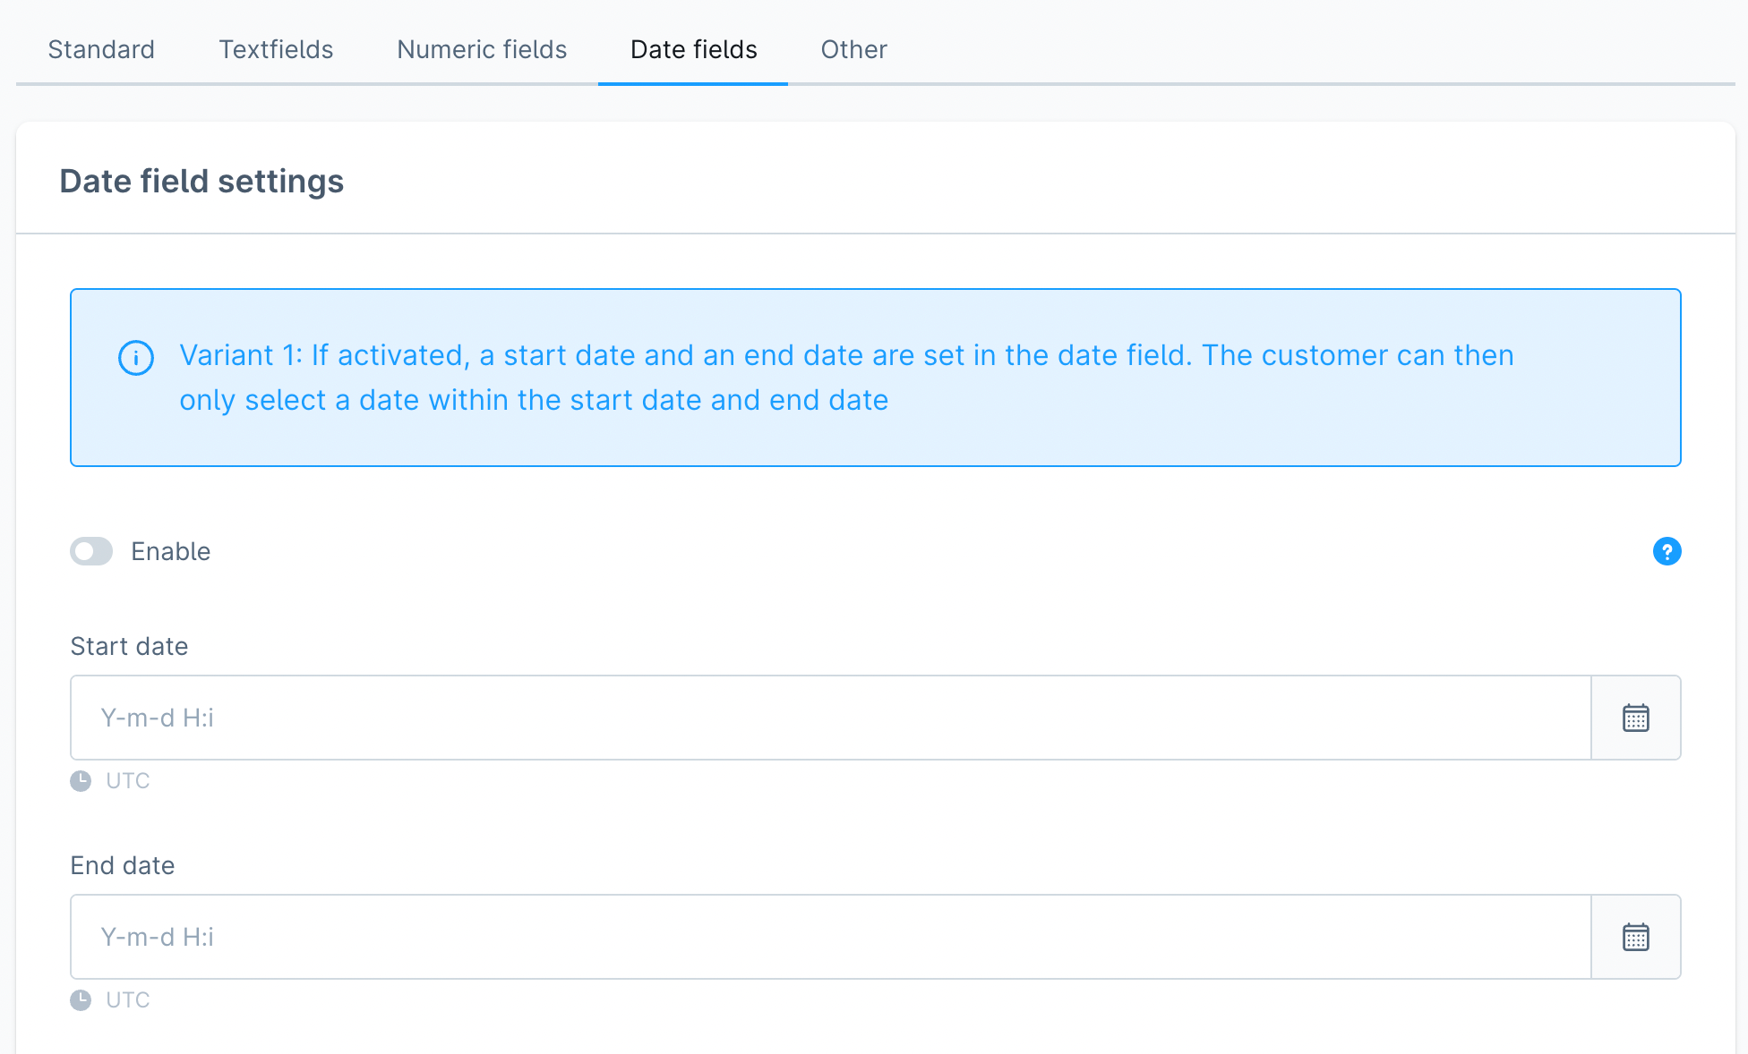Screen dimensions: 1748x1054
Task: Click the UTC label below End date
Action: click(x=128, y=1000)
